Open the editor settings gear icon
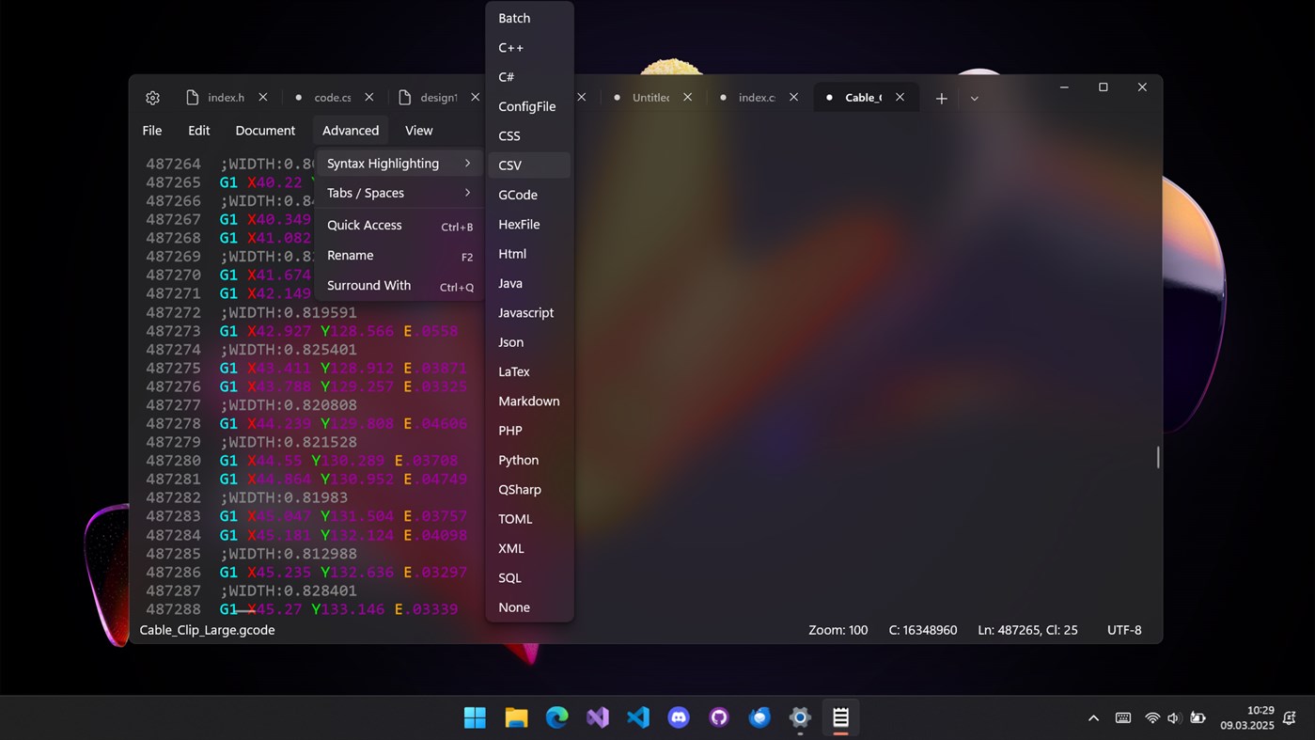The width and height of the screenshot is (1315, 740). (153, 98)
